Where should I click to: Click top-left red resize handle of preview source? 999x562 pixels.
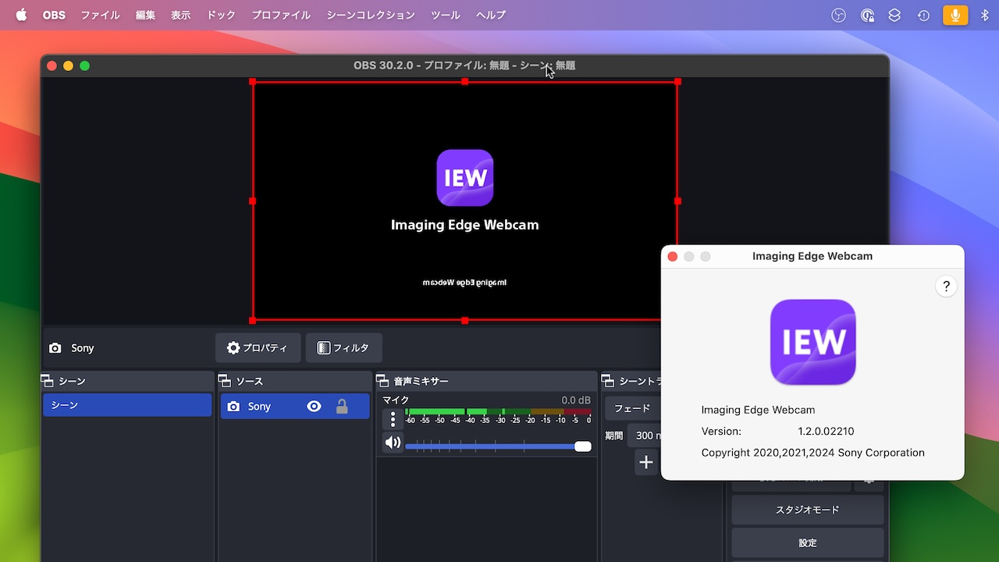(x=252, y=81)
